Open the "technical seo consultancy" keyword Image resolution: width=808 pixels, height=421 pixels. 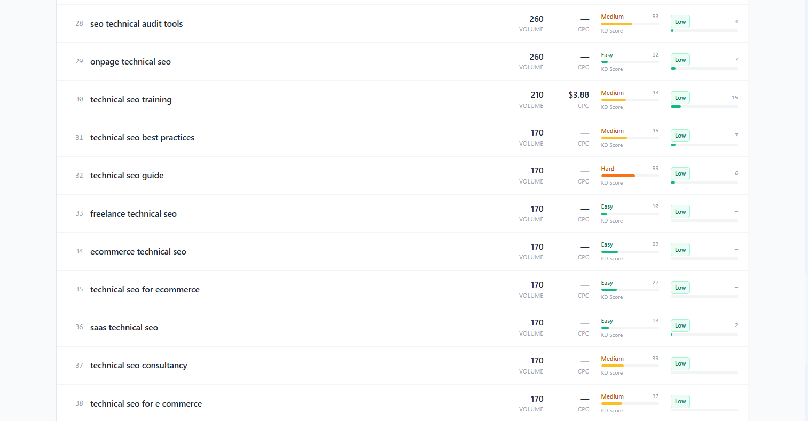(138, 366)
